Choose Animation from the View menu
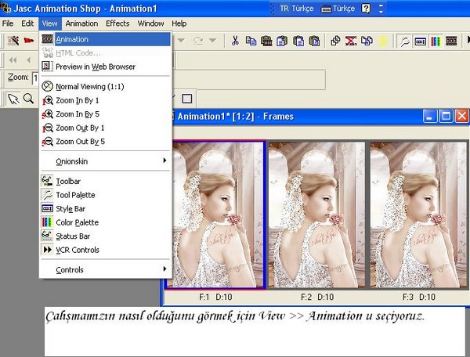The image size is (470, 357). click(71, 39)
